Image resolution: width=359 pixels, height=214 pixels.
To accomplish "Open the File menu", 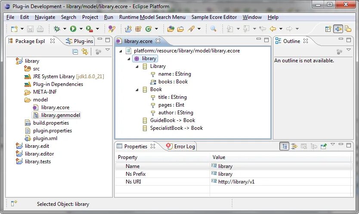I will (x=10, y=17).
